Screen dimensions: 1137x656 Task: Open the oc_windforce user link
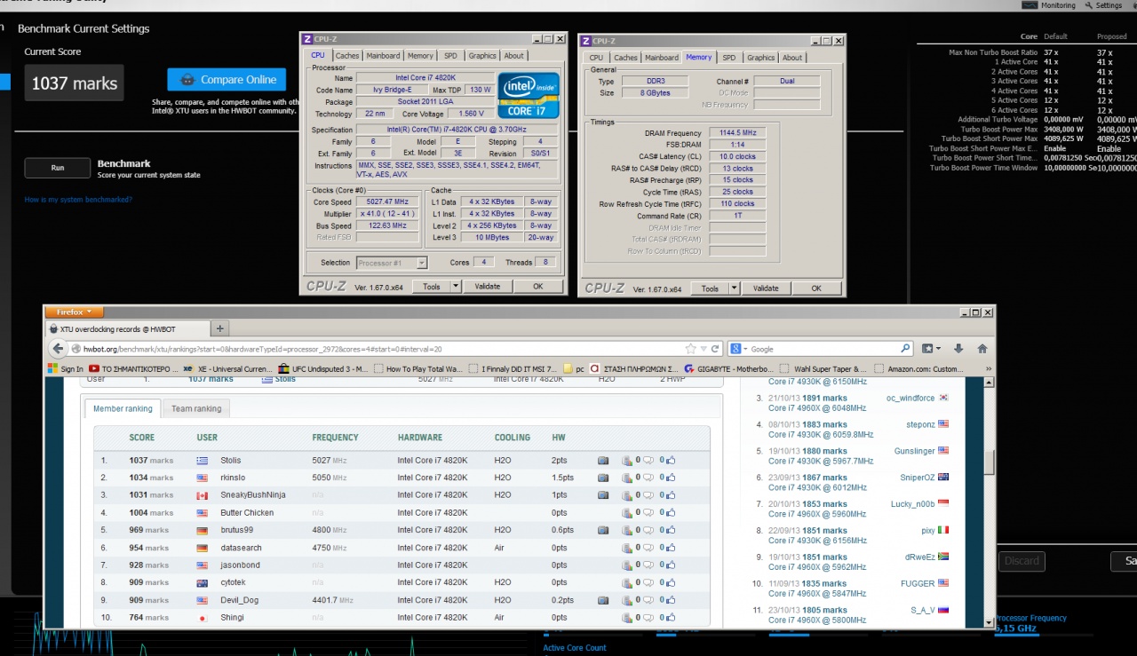coord(910,399)
